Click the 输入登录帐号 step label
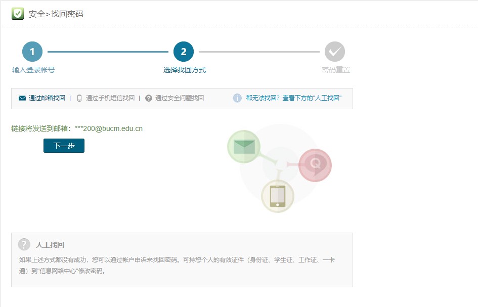The image size is (478, 307). [33, 70]
